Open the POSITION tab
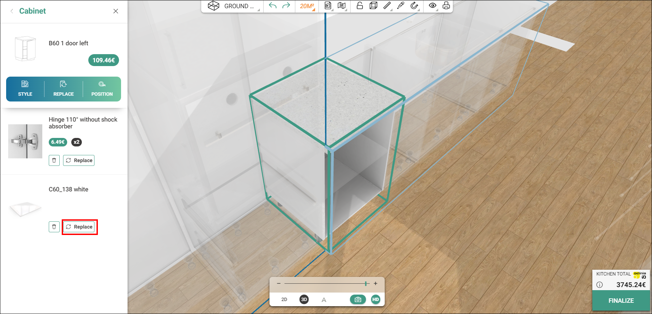This screenshot has width=652, height=314. tap(102, 89)
